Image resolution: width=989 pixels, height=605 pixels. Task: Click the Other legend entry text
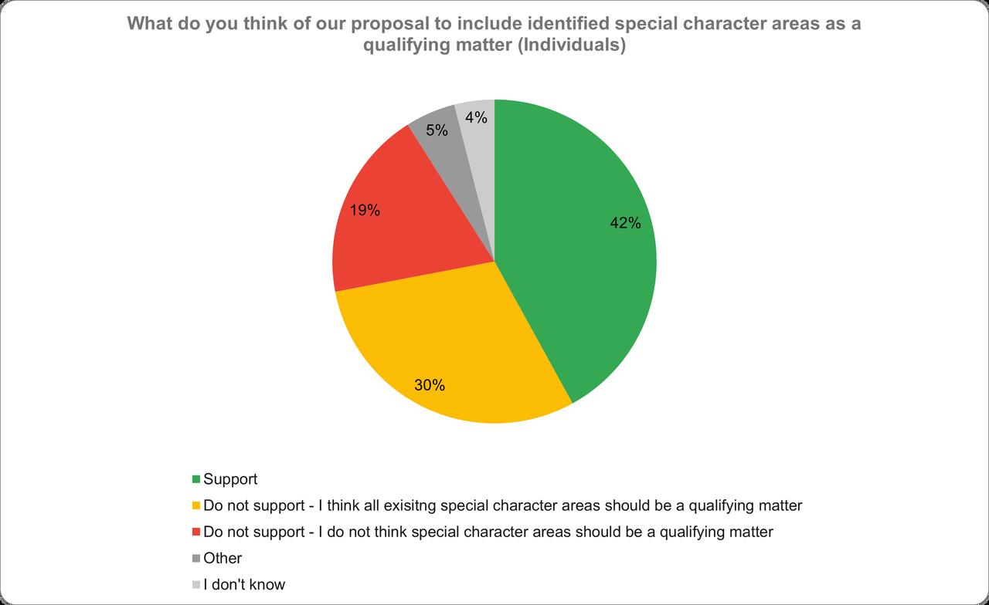223,559
